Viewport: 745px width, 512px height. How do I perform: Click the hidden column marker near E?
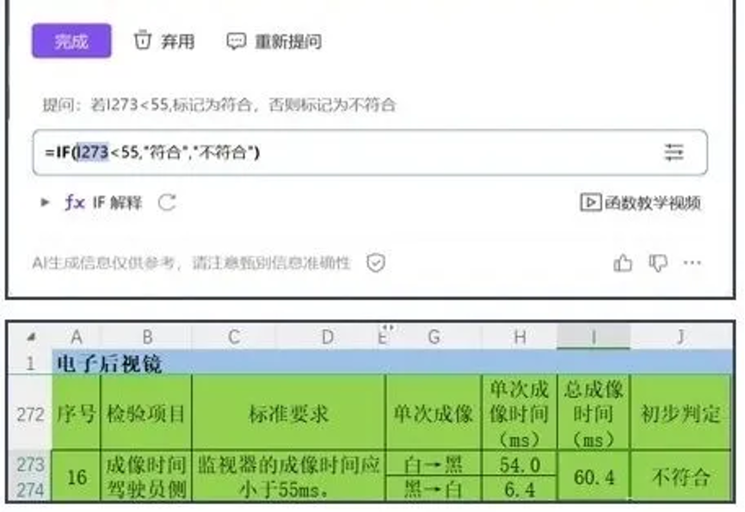click(387, 328)
